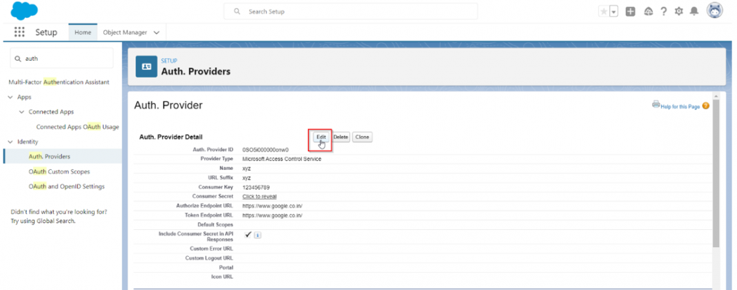Click to reveal the Consumer Secret

point(259,197)
